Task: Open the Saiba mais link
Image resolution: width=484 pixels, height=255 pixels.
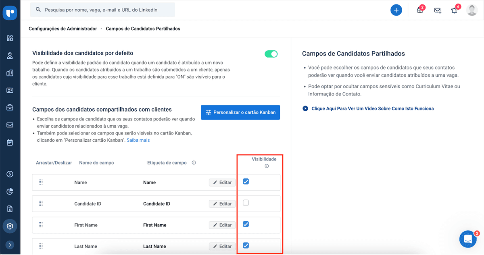Action: click(138, 140)
